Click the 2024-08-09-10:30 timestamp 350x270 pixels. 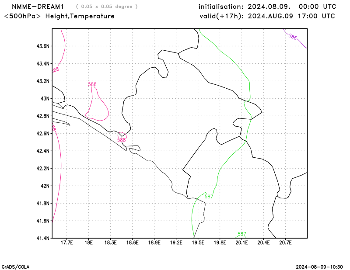coord(319,267)
